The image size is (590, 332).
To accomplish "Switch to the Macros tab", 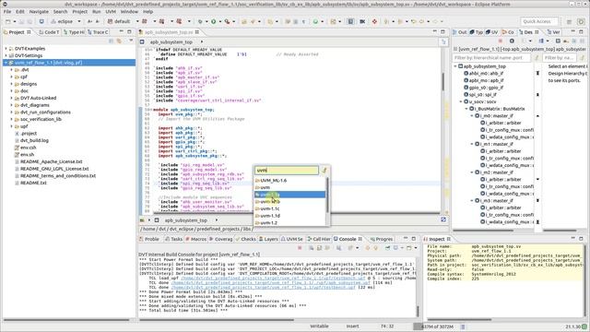I will tap(195, 239).
